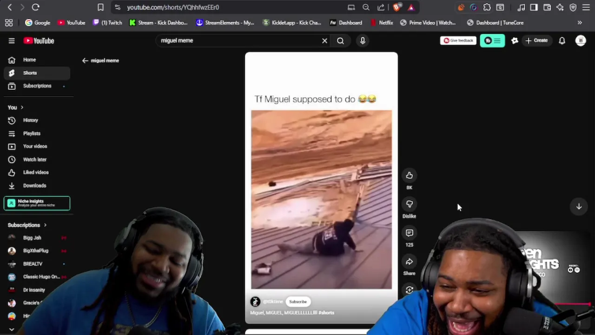The height and width of the screenshot is (335, 595).
Task: Open the Brave Shields icon
Action: click(397, 7)
